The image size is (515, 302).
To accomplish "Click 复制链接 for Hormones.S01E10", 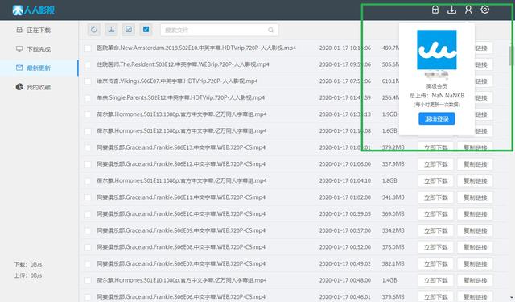I will tap(475, 280).
